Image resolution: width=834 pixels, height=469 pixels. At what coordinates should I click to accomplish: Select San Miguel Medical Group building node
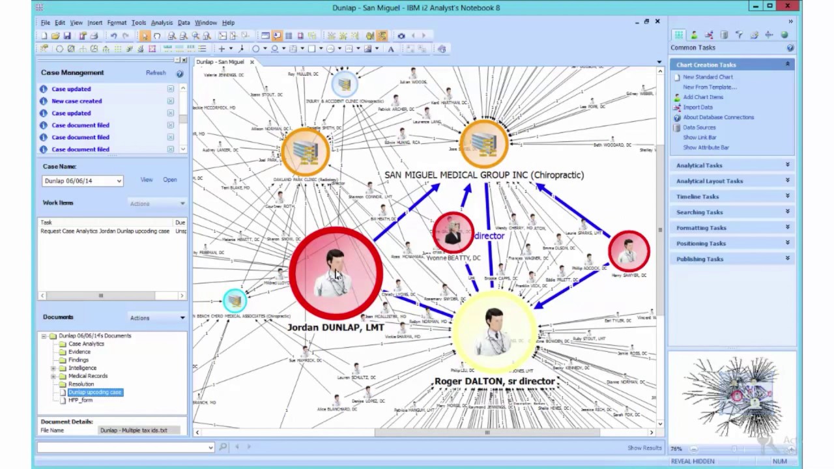[x=483, y=145]
